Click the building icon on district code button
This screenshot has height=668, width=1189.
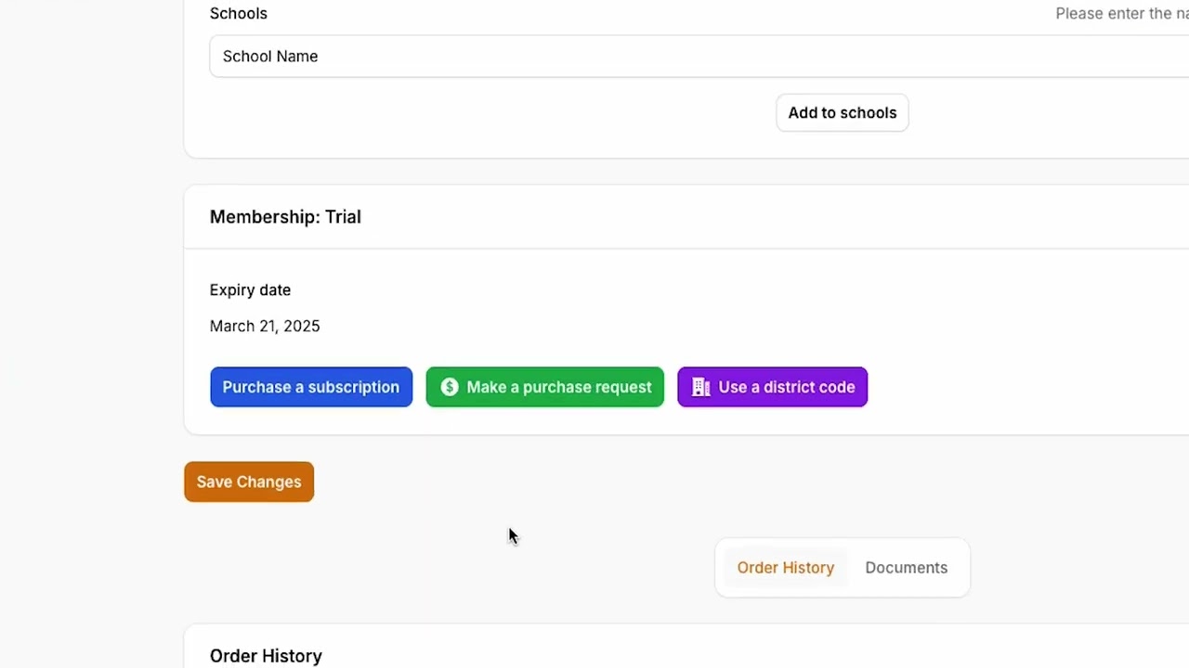701,387
